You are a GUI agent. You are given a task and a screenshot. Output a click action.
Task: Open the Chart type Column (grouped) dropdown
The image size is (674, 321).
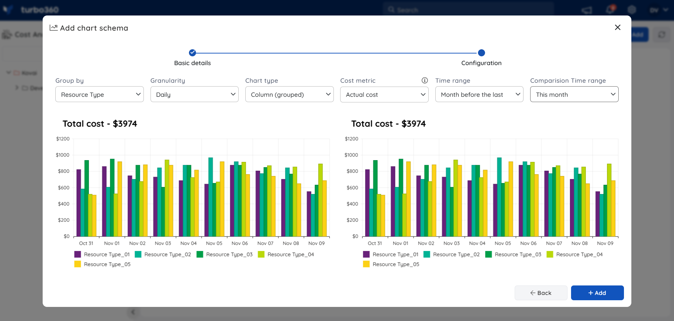[x=289, y=94]
